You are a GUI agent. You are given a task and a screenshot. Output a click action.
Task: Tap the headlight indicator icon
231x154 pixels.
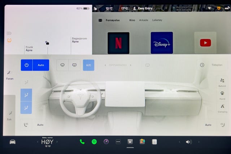[x=9, y=33]
